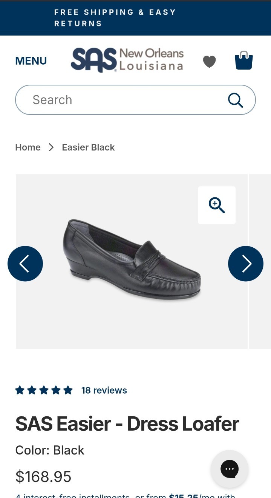The image size is (271, 498).
Task: Open the chat bubble widget
Action: pyautogui.click(x=230, y=469)
